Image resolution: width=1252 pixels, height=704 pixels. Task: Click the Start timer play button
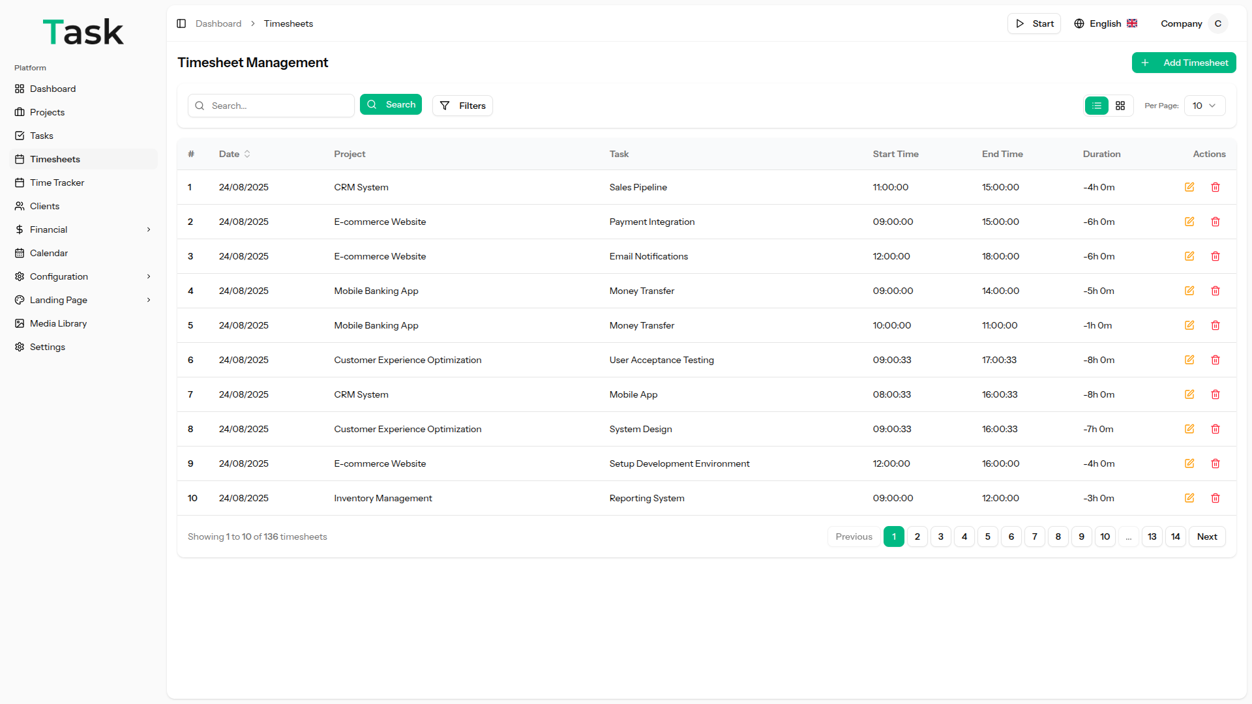click(1034, 23)
